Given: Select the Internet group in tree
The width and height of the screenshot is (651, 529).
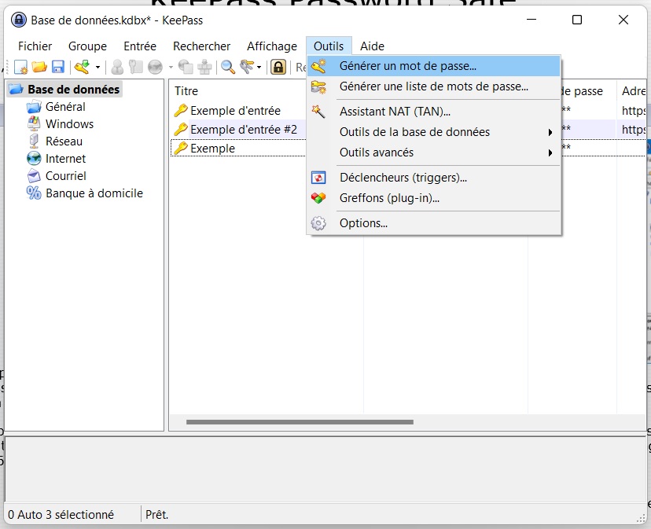Looking at the screenshot, I should pos(65,159).
